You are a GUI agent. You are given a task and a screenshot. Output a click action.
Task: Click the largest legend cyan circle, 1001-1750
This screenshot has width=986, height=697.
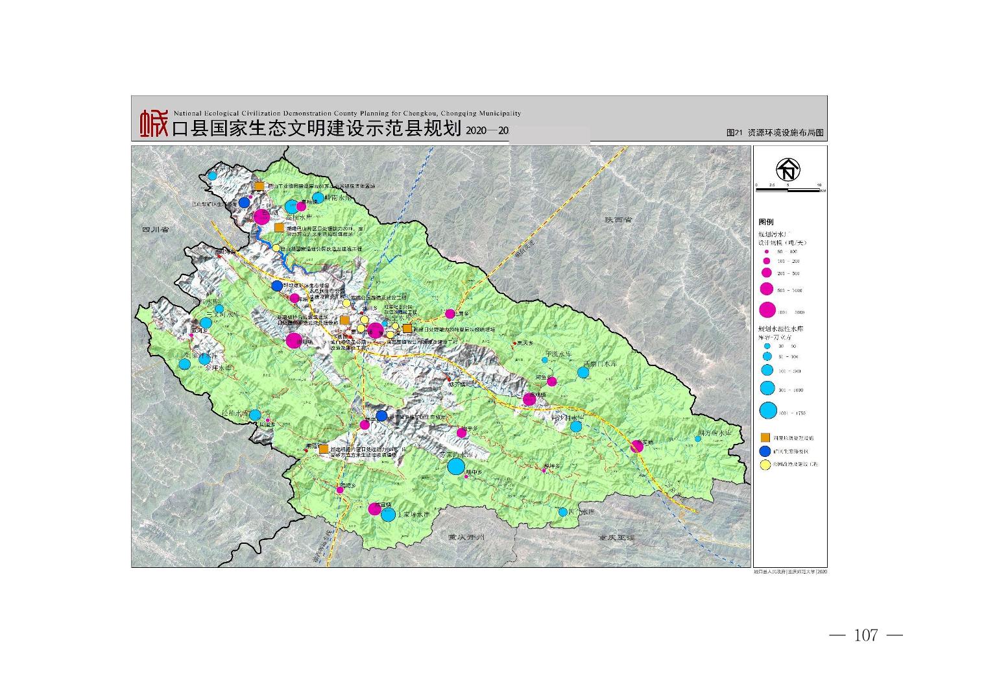click(767, 411)
